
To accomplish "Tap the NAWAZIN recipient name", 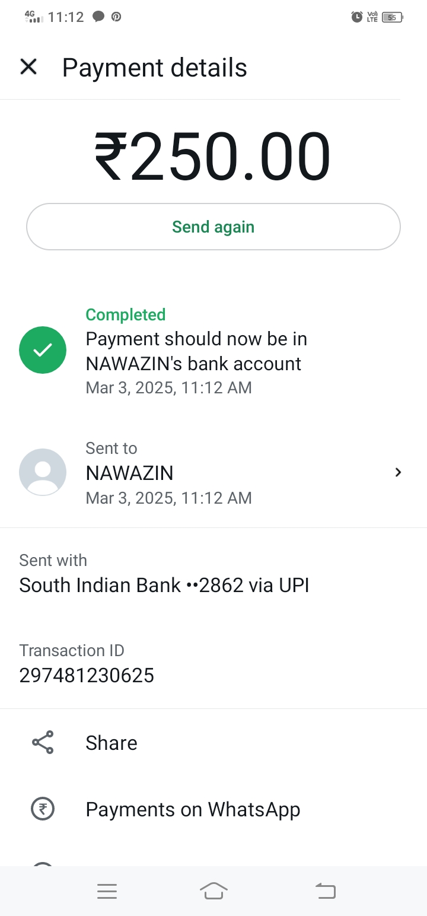I will click(x=130, y=473).
